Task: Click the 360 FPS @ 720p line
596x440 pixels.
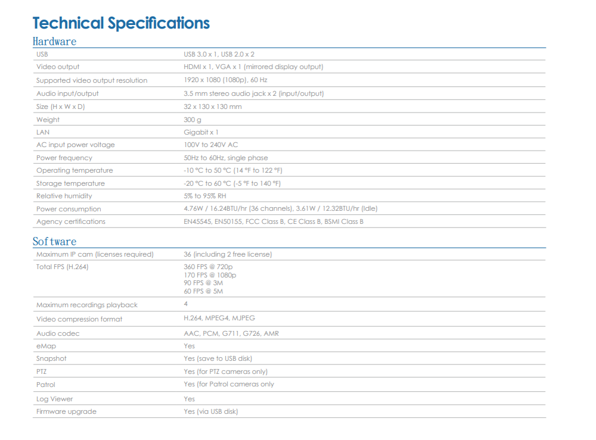Action: coord(208,267)
